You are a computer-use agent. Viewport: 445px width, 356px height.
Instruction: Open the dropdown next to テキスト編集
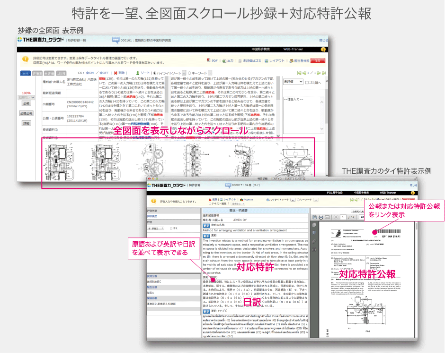click(x=238, y=204)
